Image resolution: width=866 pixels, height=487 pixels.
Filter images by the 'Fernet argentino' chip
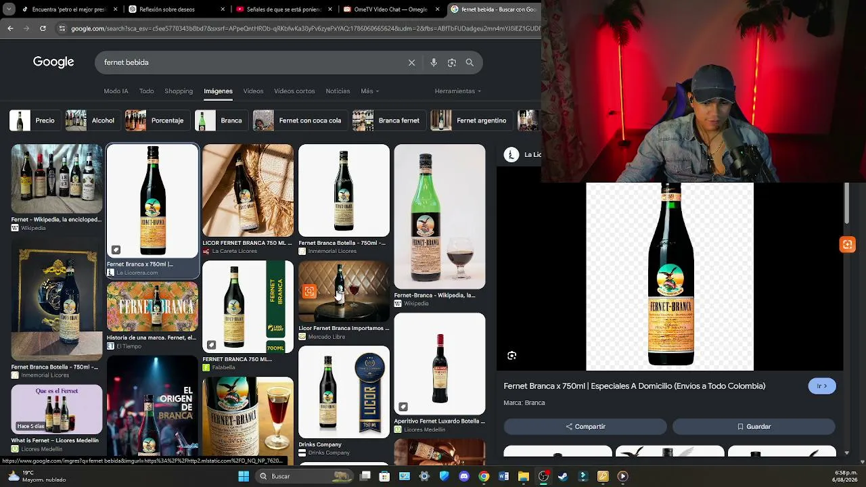tap(471, 120)
